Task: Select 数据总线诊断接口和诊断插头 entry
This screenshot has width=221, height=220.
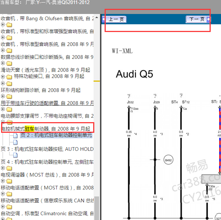Action: [x=47, y=57]
